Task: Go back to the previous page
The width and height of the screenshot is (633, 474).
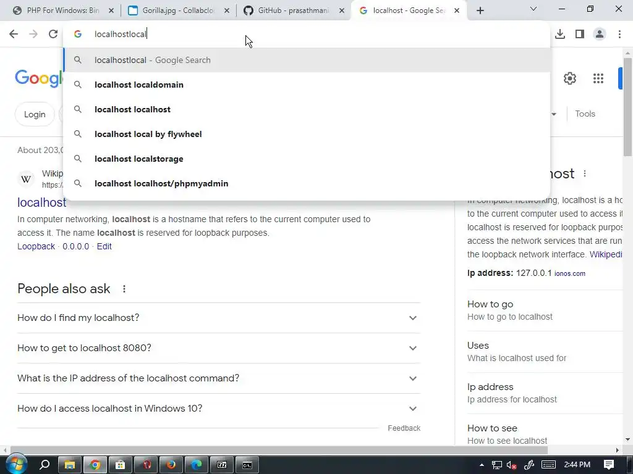Action: click(x=14, y=34)
